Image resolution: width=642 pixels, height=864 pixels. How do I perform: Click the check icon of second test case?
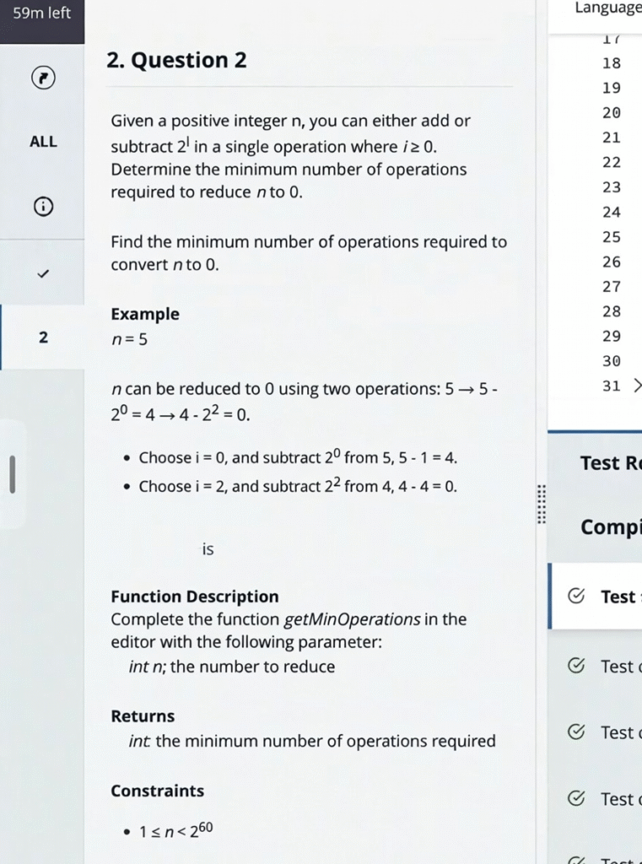(x=575, y=666)
